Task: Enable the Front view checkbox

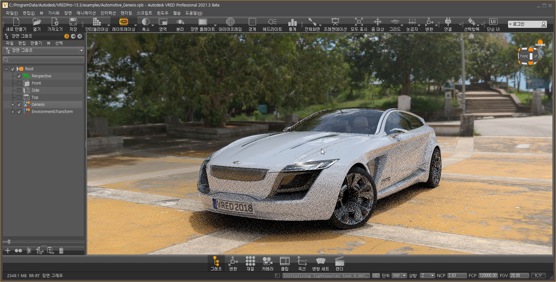Action: click(19, 83)
